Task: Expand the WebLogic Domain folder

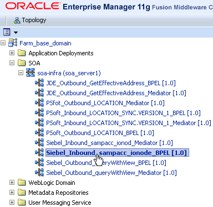Action: pos(12,183)
